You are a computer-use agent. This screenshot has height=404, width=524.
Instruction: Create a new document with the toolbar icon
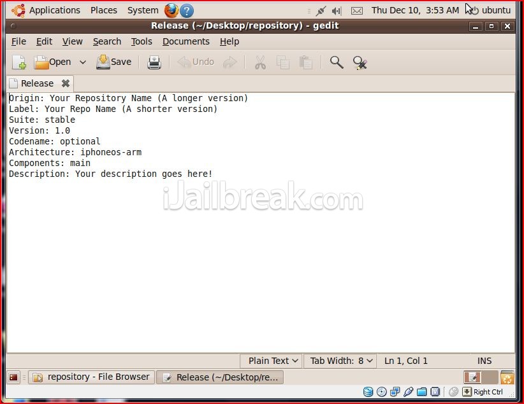click(x=19, y=62)
